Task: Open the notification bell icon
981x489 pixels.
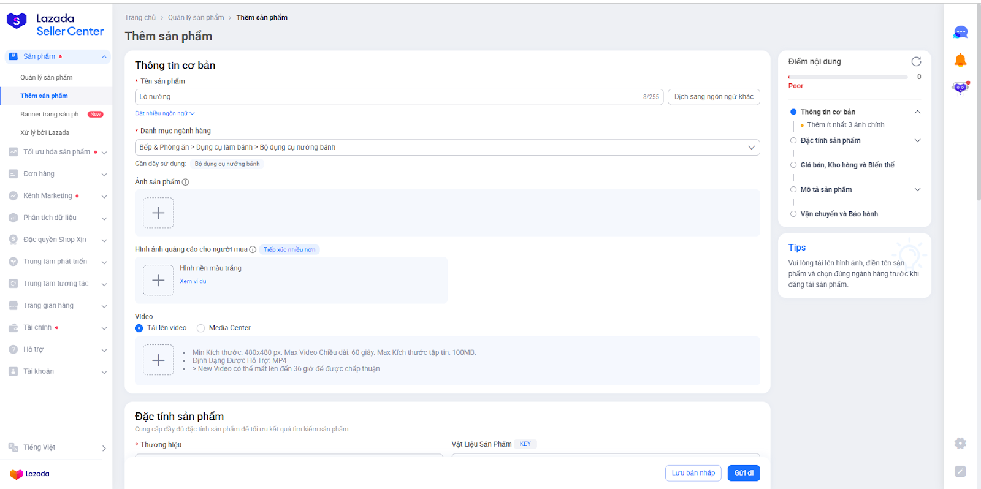Action: click(960, 60)
